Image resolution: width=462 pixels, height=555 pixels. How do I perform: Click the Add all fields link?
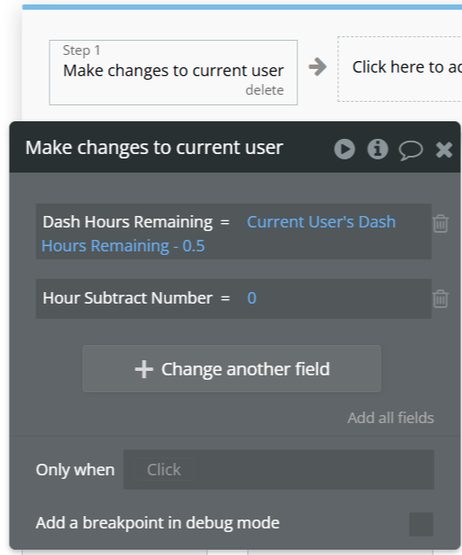coord(390,418)
